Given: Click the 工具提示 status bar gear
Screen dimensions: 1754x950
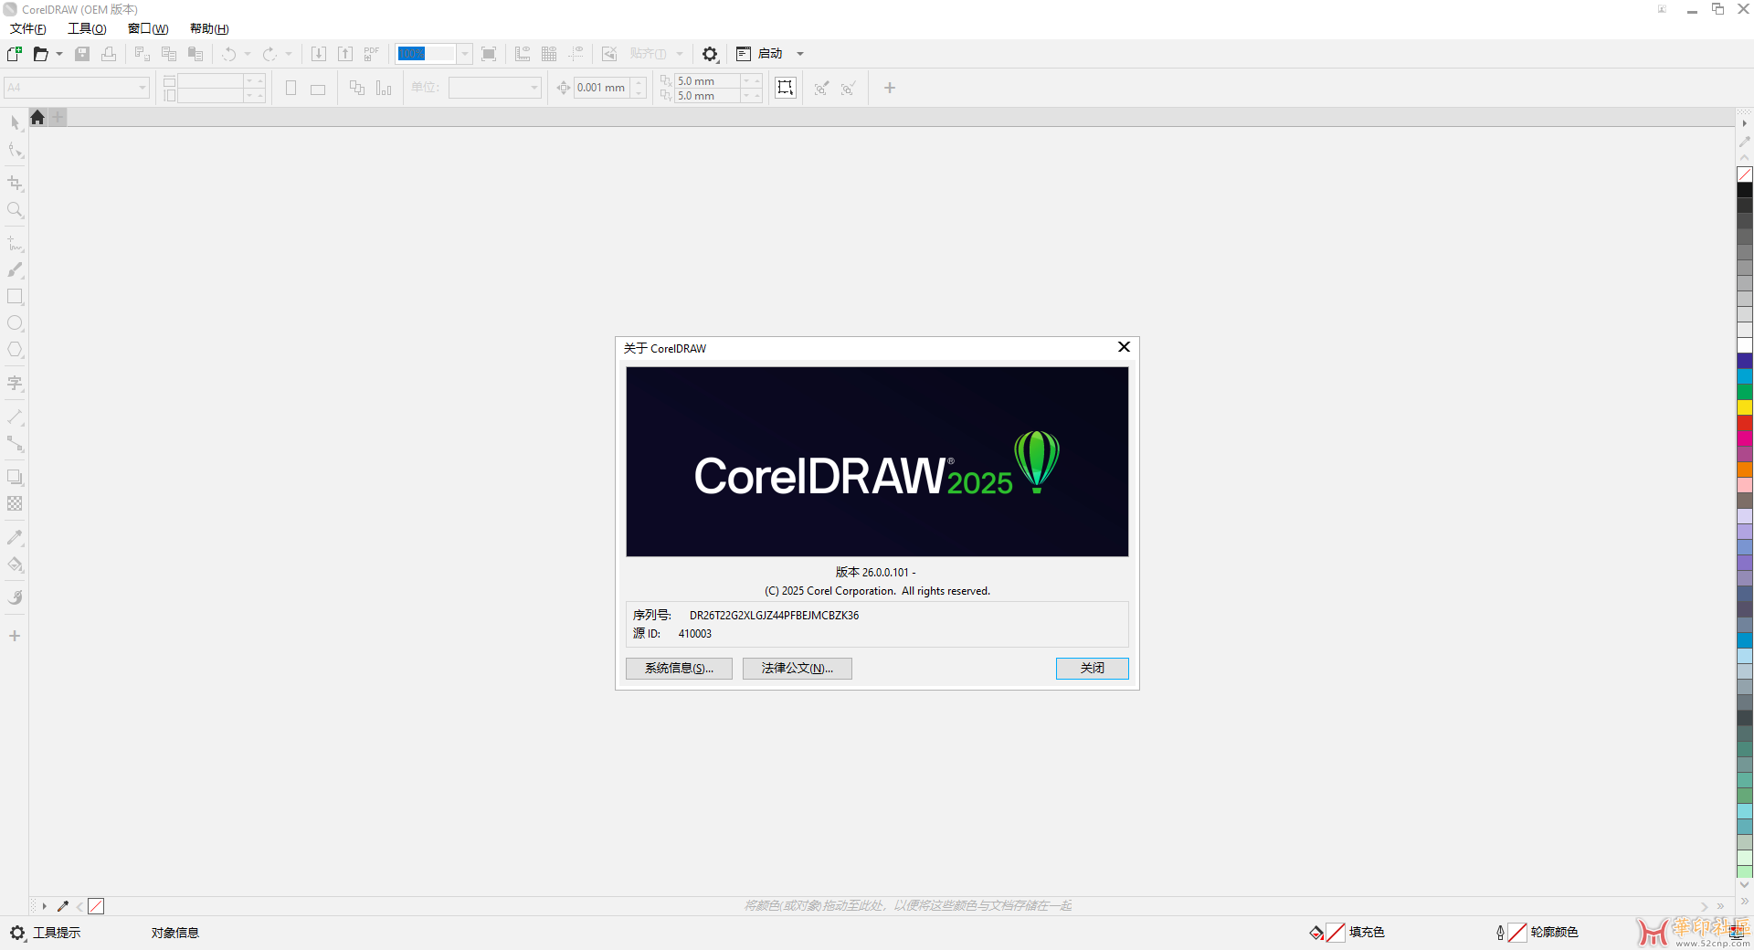Looking at the screenshot, I should pos(17,933).
